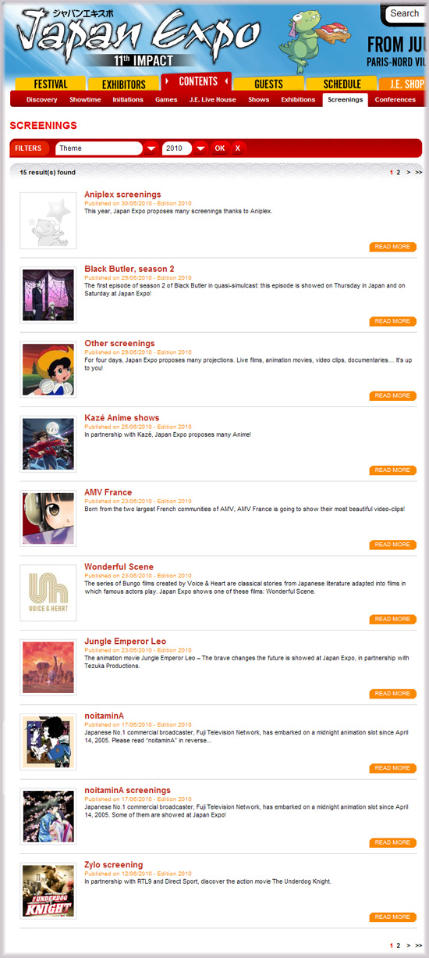429x958 pixels.
Task: Click the Theme filter text field
Action: [x=99, y=148]
